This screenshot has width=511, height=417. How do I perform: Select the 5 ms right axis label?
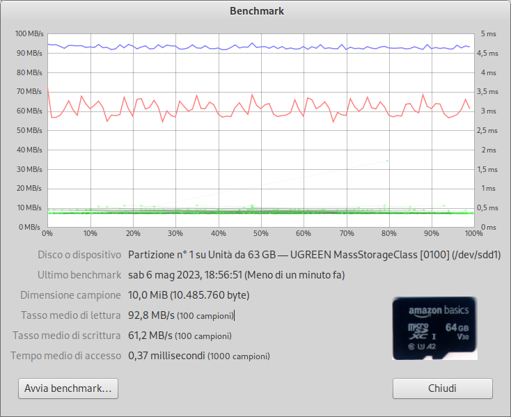point(489,34)
